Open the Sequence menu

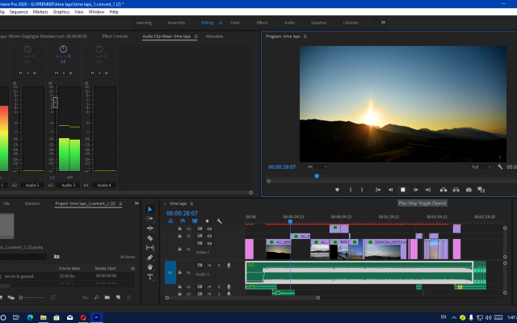tap(19, 11)
